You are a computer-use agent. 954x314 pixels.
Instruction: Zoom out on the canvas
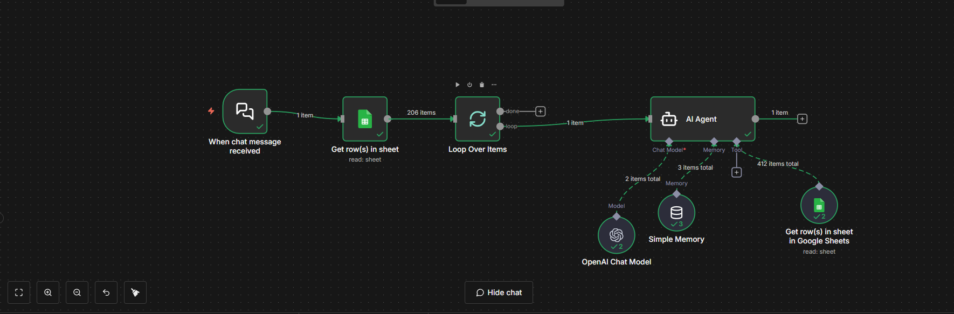pyautogui.click(x=77, y=292)
